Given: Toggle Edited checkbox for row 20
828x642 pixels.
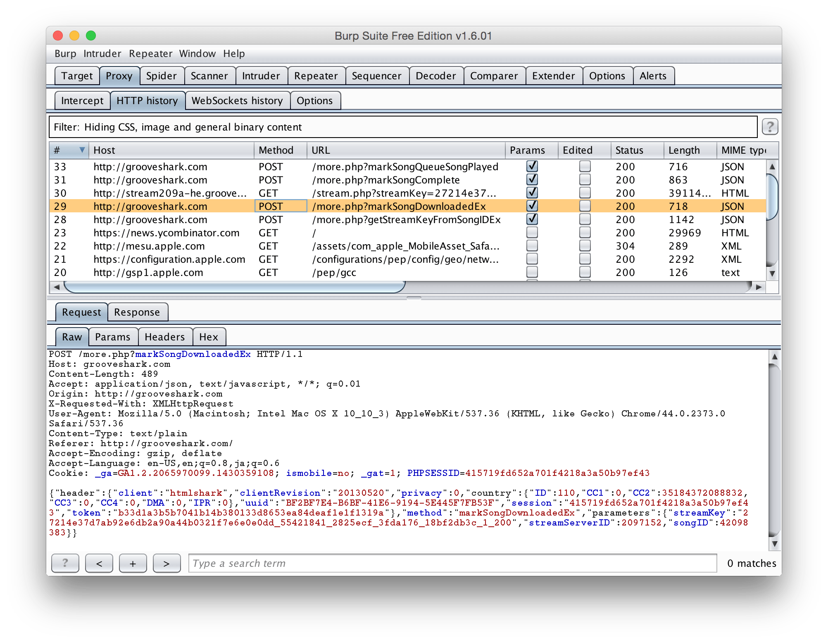Looking at the screenshot, I should point(585,272).
